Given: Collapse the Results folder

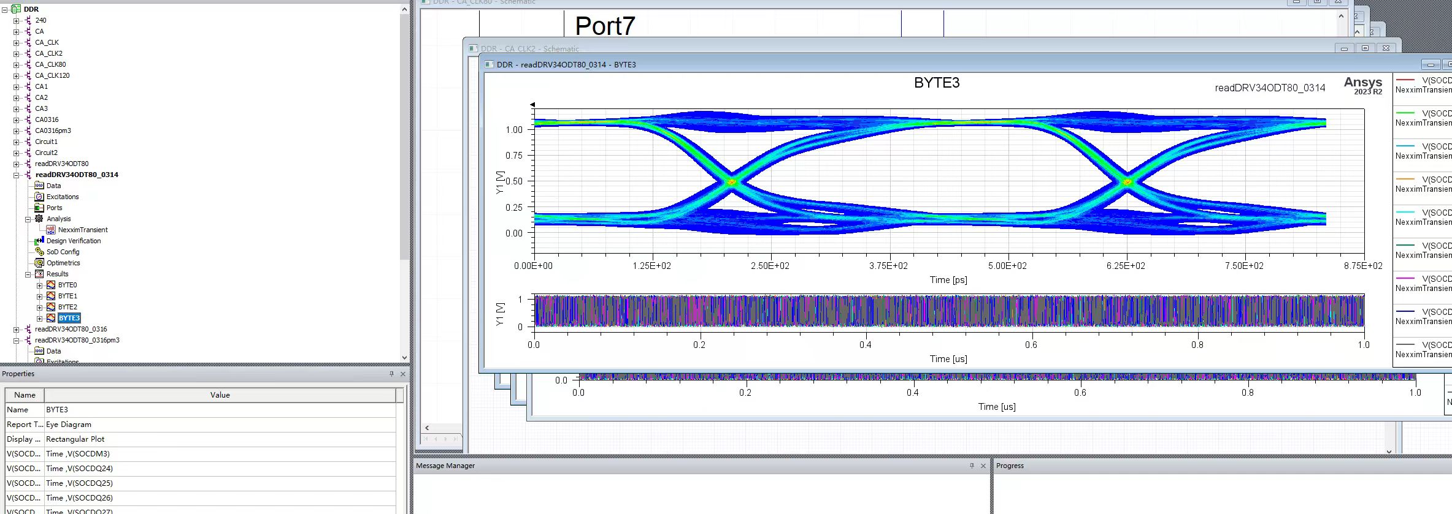Looking at the screenshot, I should [28, 274].
